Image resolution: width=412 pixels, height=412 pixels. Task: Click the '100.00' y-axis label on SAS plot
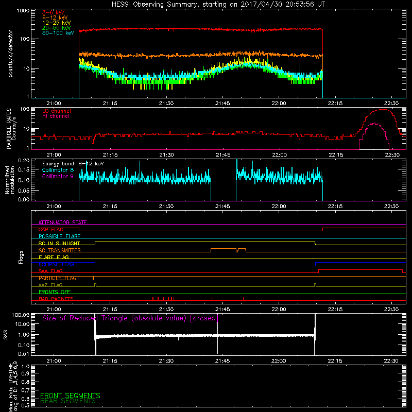click(x=21, y=315)
